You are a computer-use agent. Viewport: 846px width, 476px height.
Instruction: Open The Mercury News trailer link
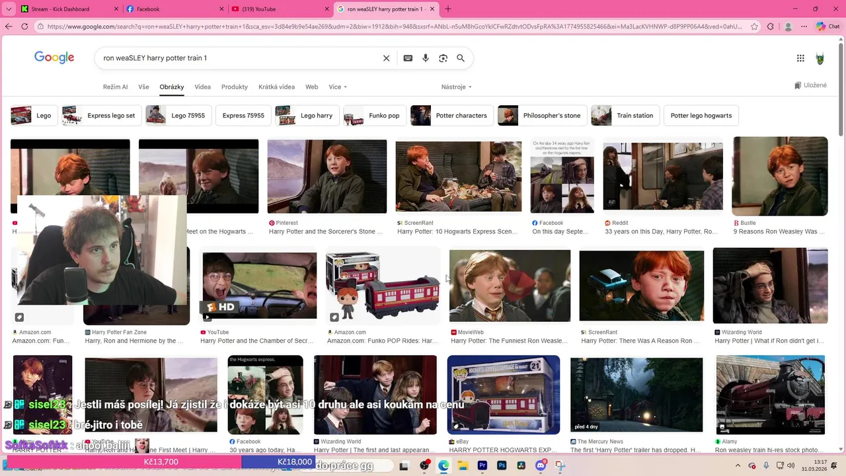635,450
